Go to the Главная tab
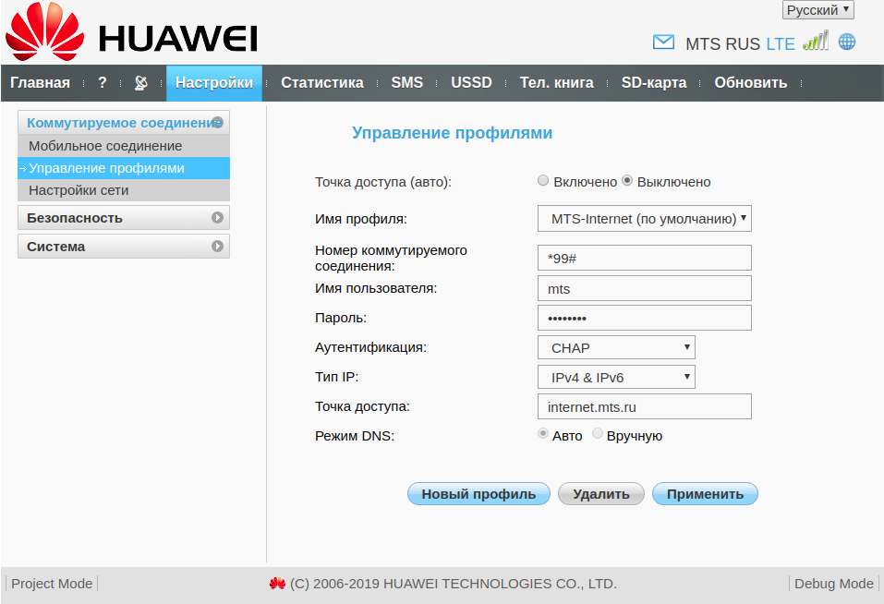884x604 pixels. click(x=40, y=83)
